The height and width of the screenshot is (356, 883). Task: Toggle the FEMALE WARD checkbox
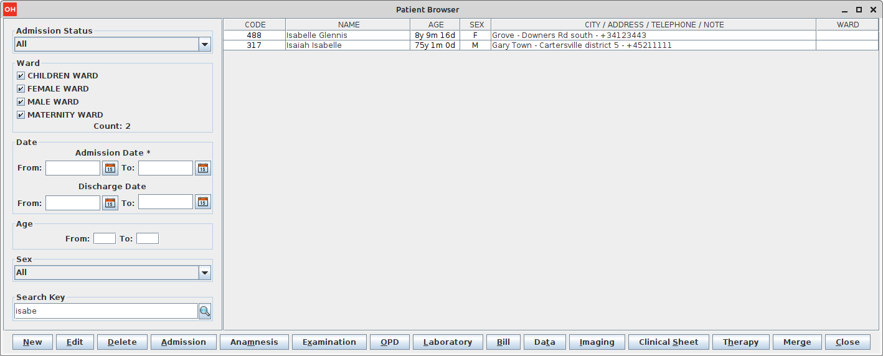[x=21, y=89]
